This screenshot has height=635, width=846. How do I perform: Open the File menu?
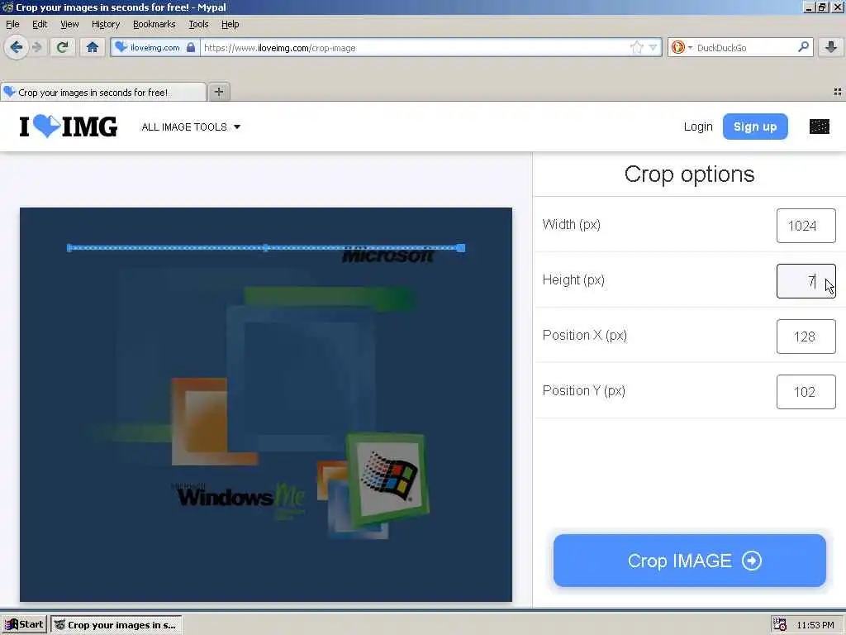[x=12, y=24]
